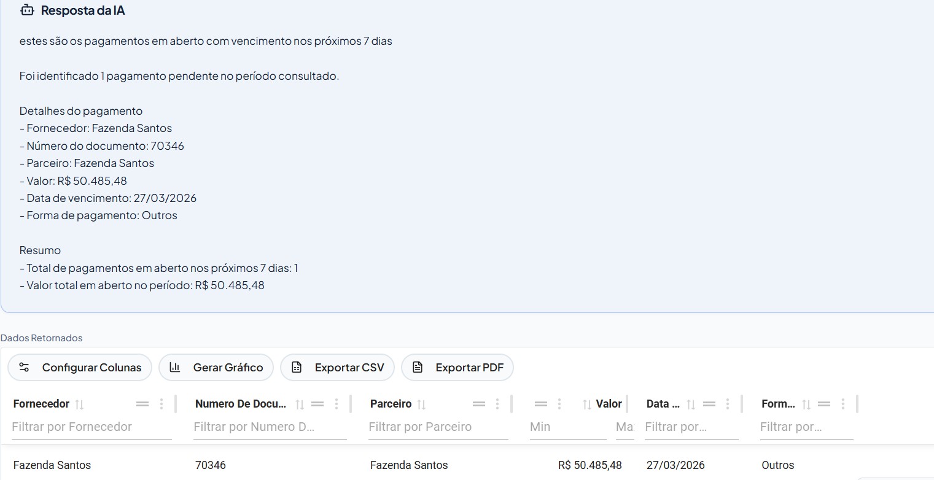Click the Configurar Colunas button

pyautogui.click(x=80, y=367)
